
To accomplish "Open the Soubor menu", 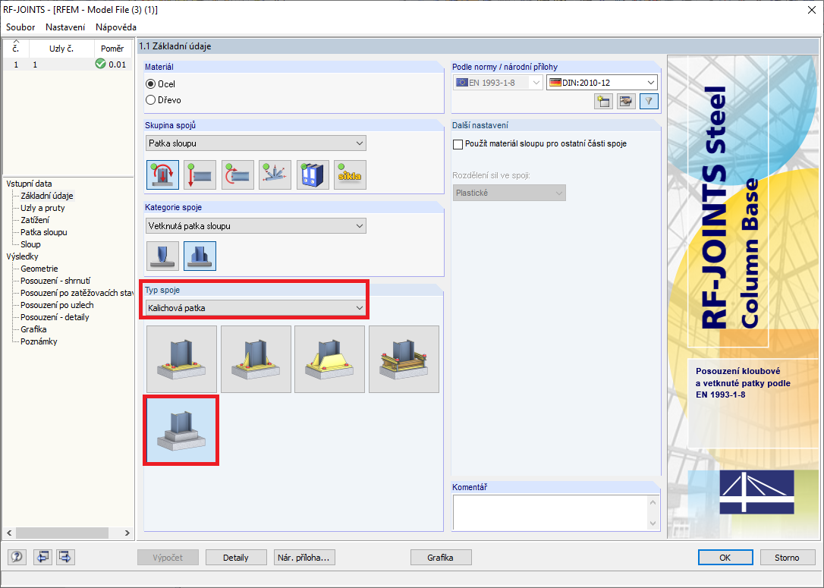I will pyautogui.click(x=20, y=27).
